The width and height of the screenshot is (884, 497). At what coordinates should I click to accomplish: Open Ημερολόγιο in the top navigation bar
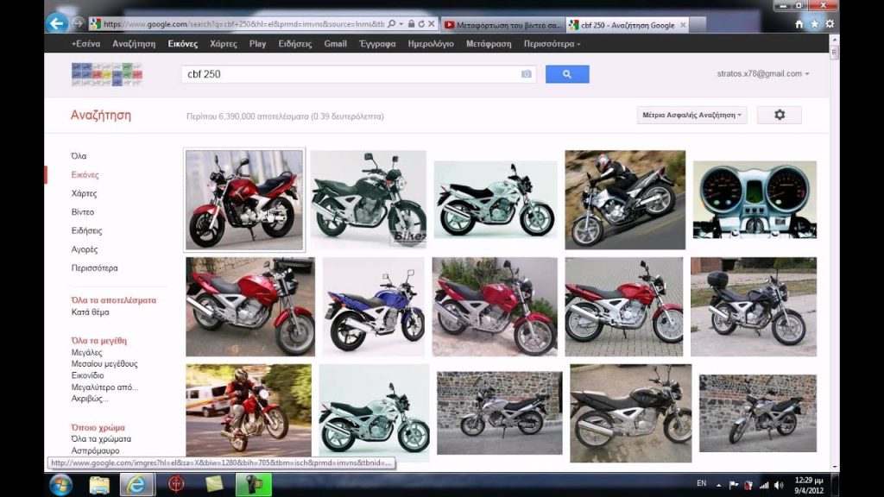click(431, 44)
